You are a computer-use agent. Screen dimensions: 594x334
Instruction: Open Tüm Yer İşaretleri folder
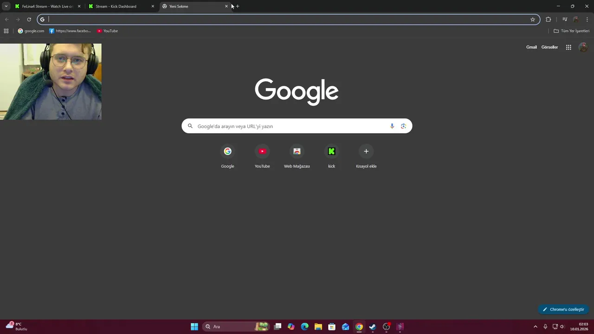(x=571, y=31)
